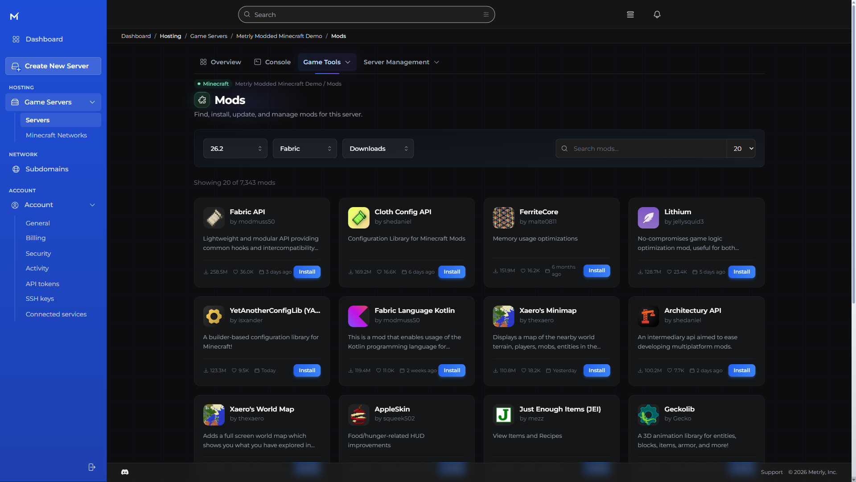Image resolution: width=856 pixels, height=482 pixels.
Task: Click the Fabric API mod icon
Action: pyautogui.click(x=214, y=218)
